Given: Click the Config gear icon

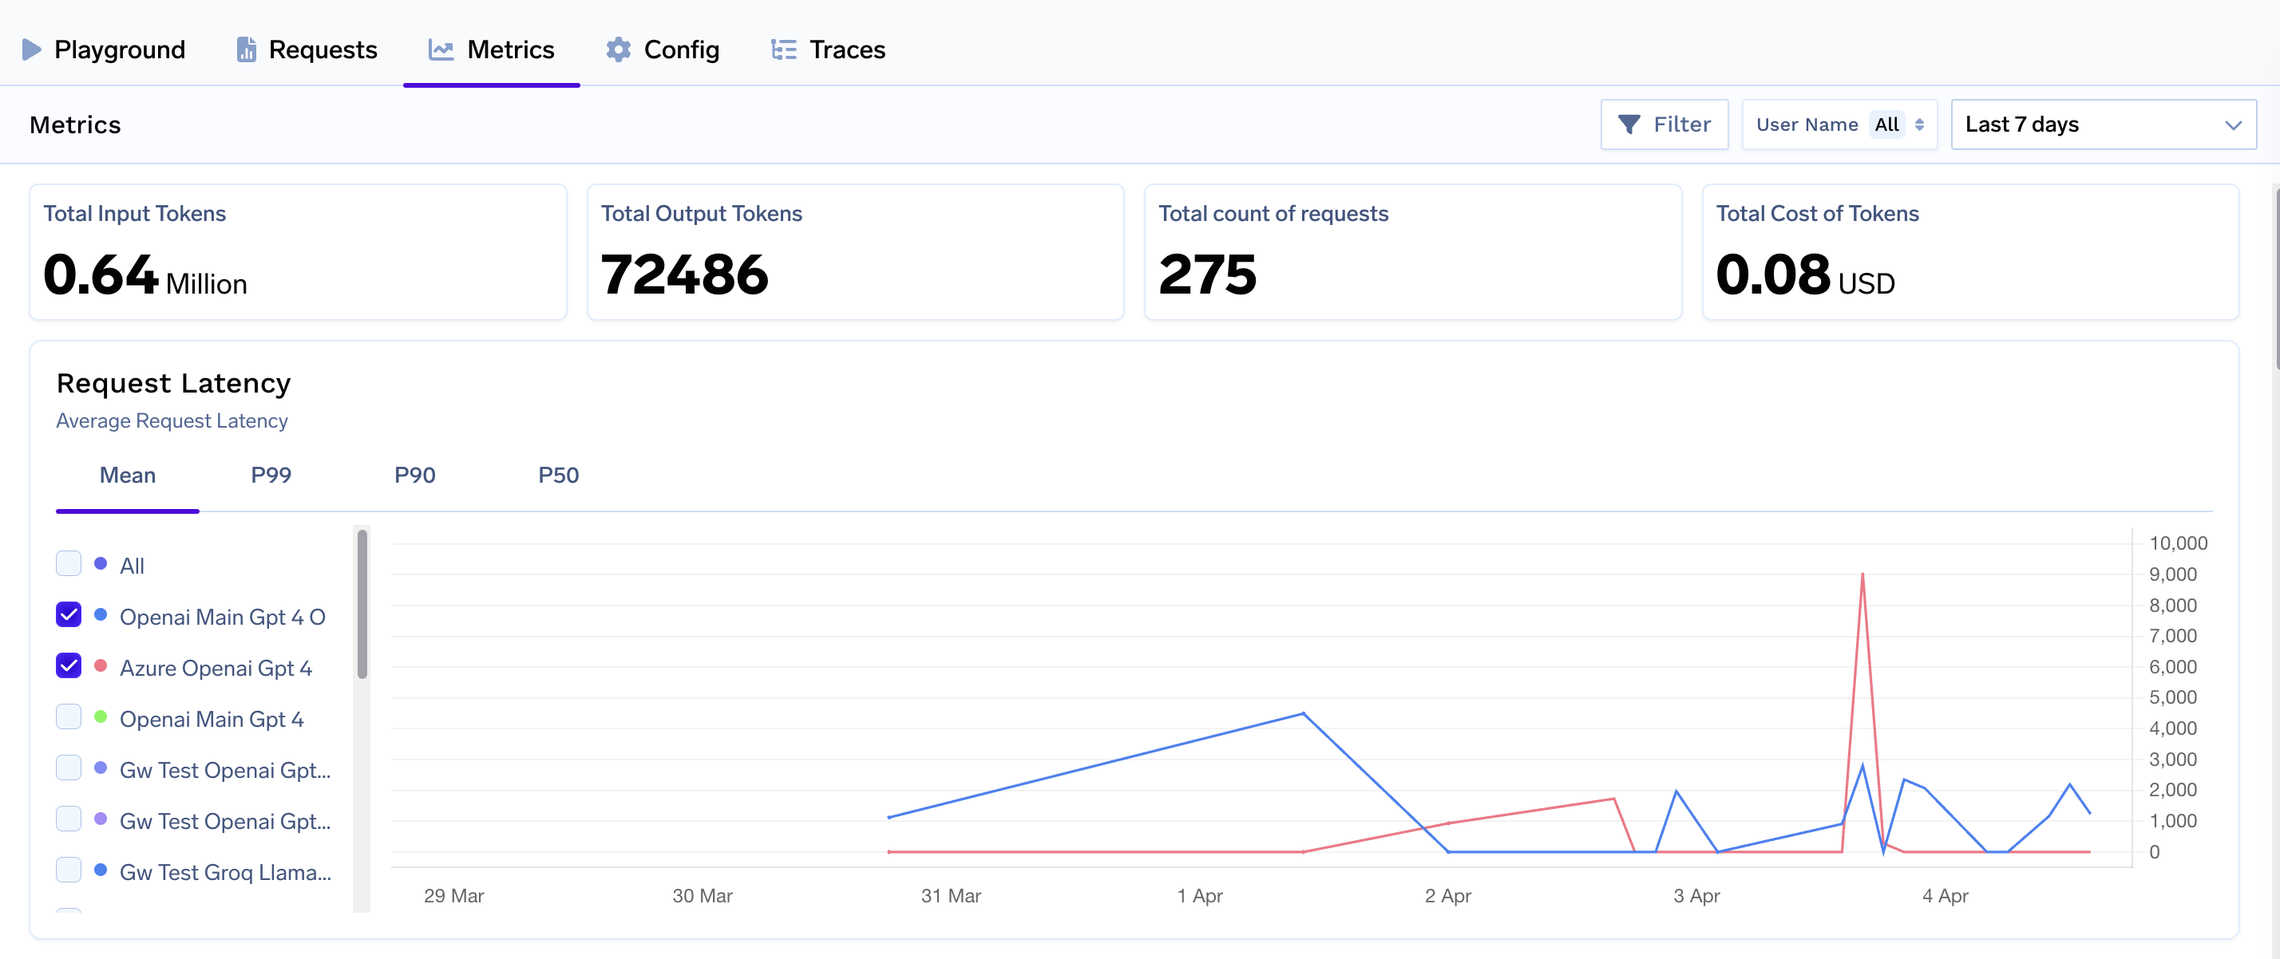Looking at the screenshot, I should click(x=619, y=49).
